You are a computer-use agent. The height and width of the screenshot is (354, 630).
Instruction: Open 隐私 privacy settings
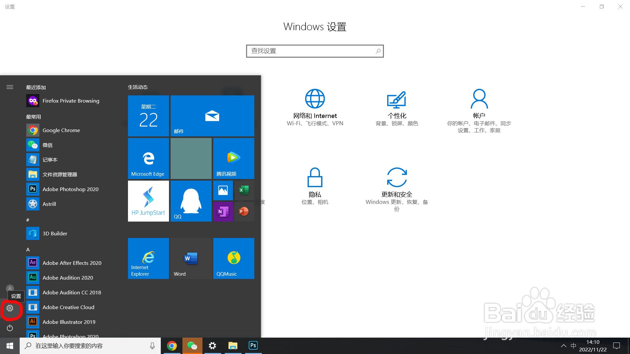[x=315, y=186]
